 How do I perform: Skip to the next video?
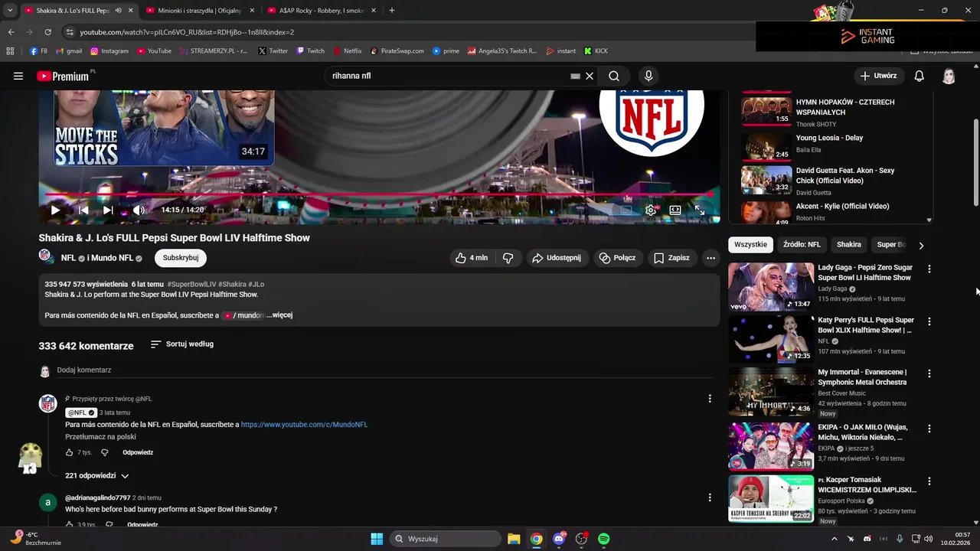(108, 210)
